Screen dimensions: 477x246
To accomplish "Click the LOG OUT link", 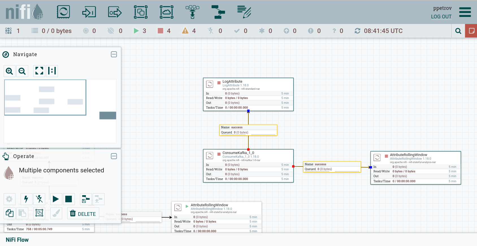I will tap(441, 17).
